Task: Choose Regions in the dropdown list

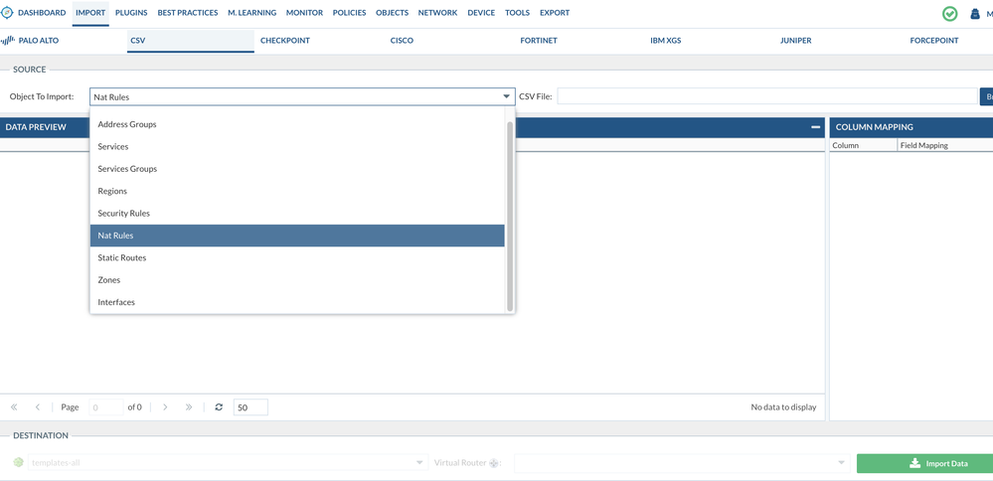Action: 297,191
